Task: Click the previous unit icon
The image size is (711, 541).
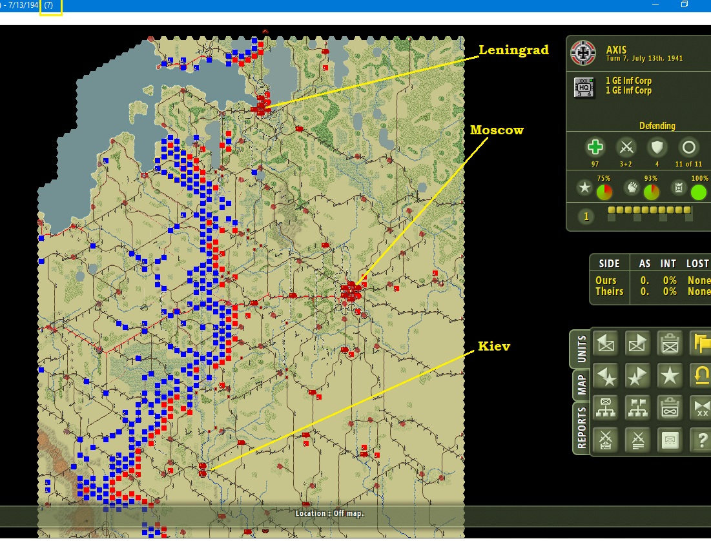Action: [x=606, y=343]
